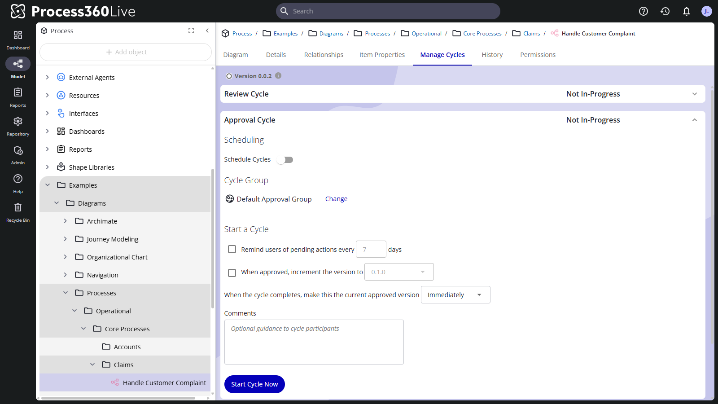Open the Repository gear icon
The height and width of the screenshot is (404, 718).
pos(18,121)
